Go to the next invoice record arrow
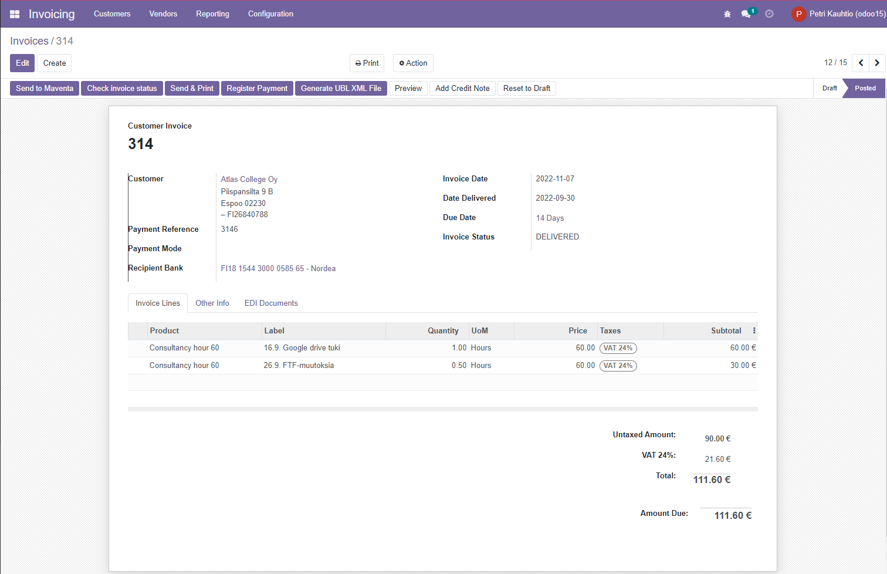 [877, 63]
